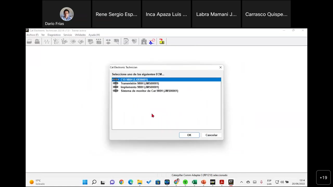Open the volume control in the taskbar
The height and width of the screenshot is (187, 333).
coord(282,182)
